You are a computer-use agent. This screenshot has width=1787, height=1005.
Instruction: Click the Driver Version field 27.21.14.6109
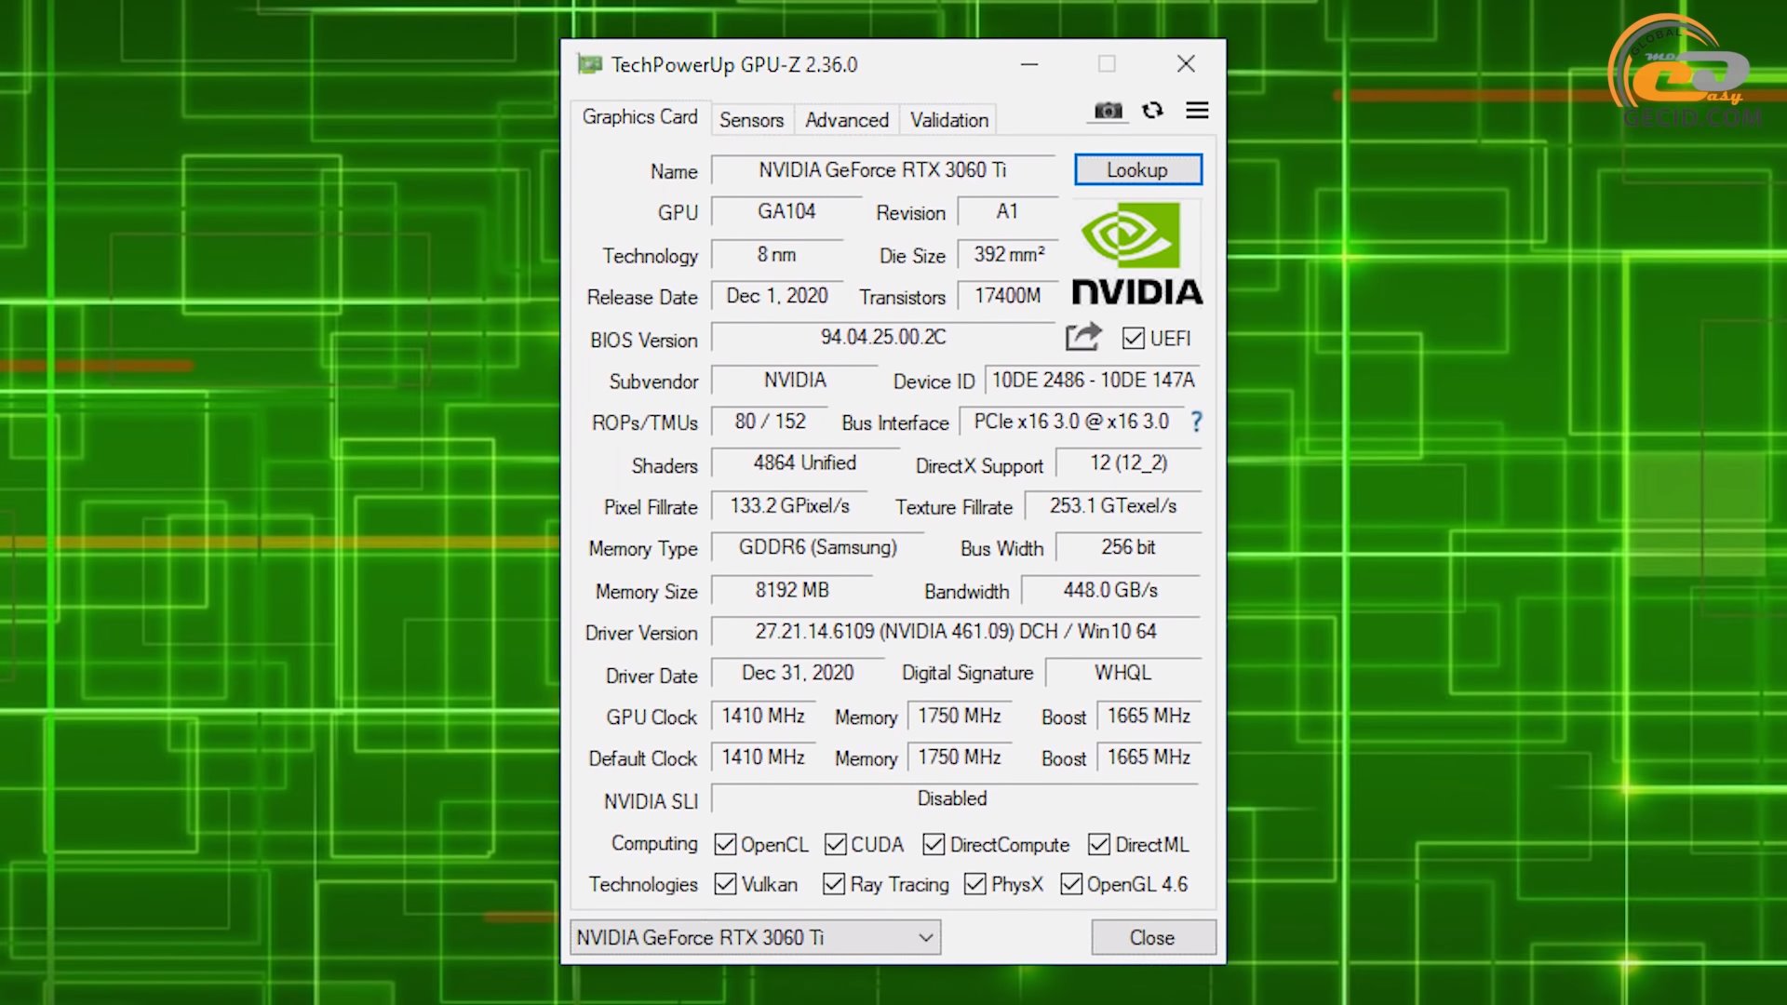click(956, 632)
